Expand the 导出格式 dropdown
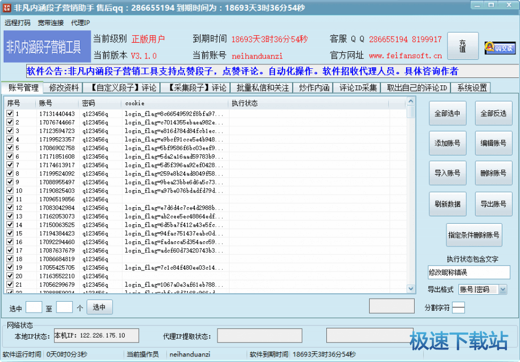520x362 pixels. (x=503, y=289)
